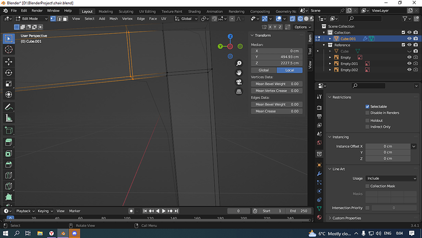Activate the Rotate tool
This screenshot has height=238, width=422.
tap(9, 73)
